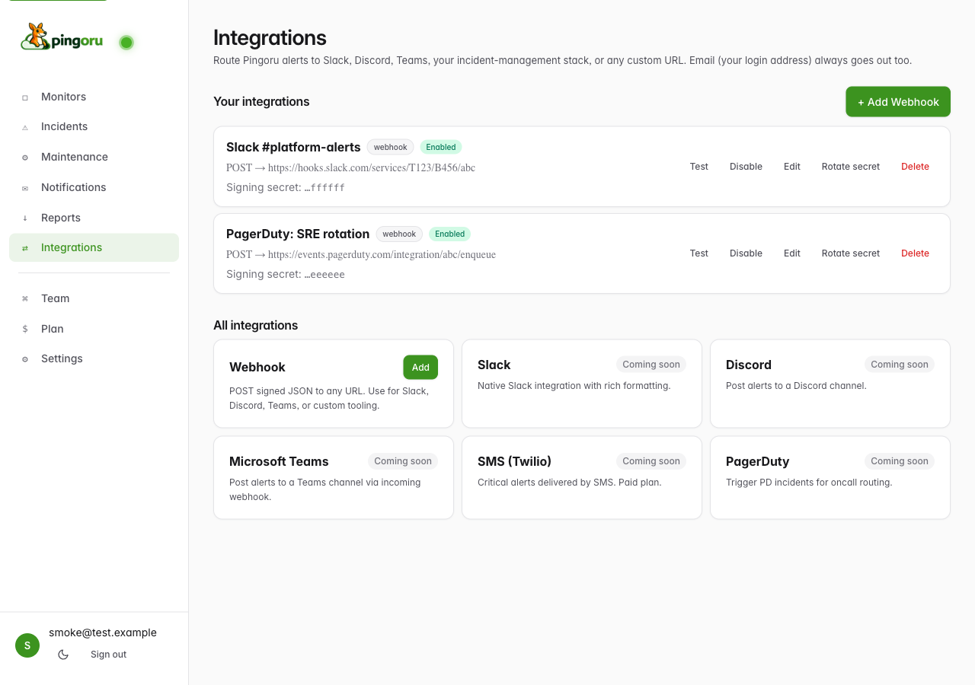The image size is (975, 685).
Task: Select the Reports download-arrow icon
Action: point(25,218)
